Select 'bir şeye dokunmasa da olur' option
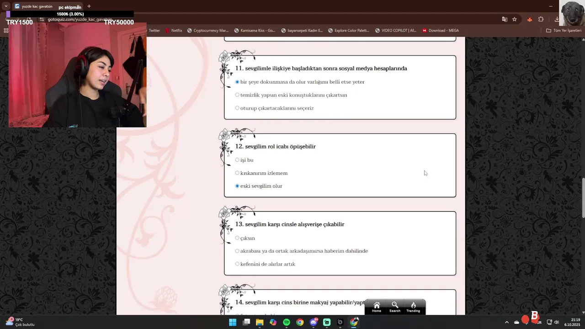The width and height of the screenshot is (585, 329). click(x=237, y=82)
